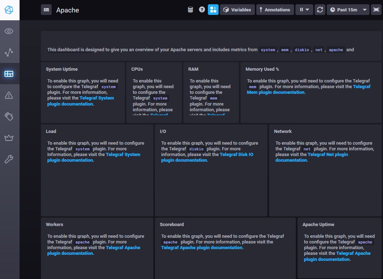Click the database stack icon in header
This screenshot has height=279, width=383.
click(190, 10)
